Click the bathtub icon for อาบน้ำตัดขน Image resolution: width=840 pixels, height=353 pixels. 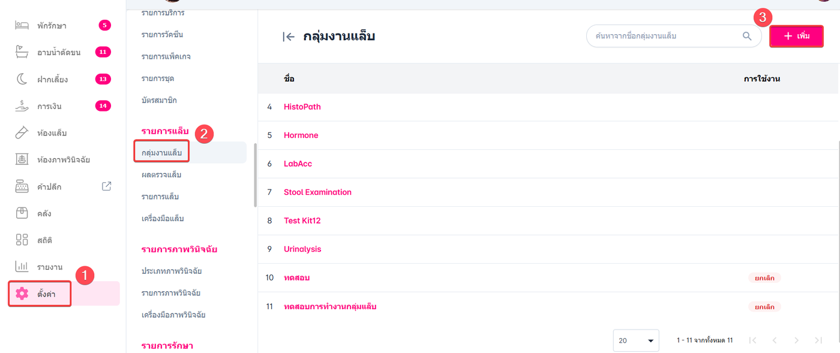pyautogui.click(x=22, y=52)
